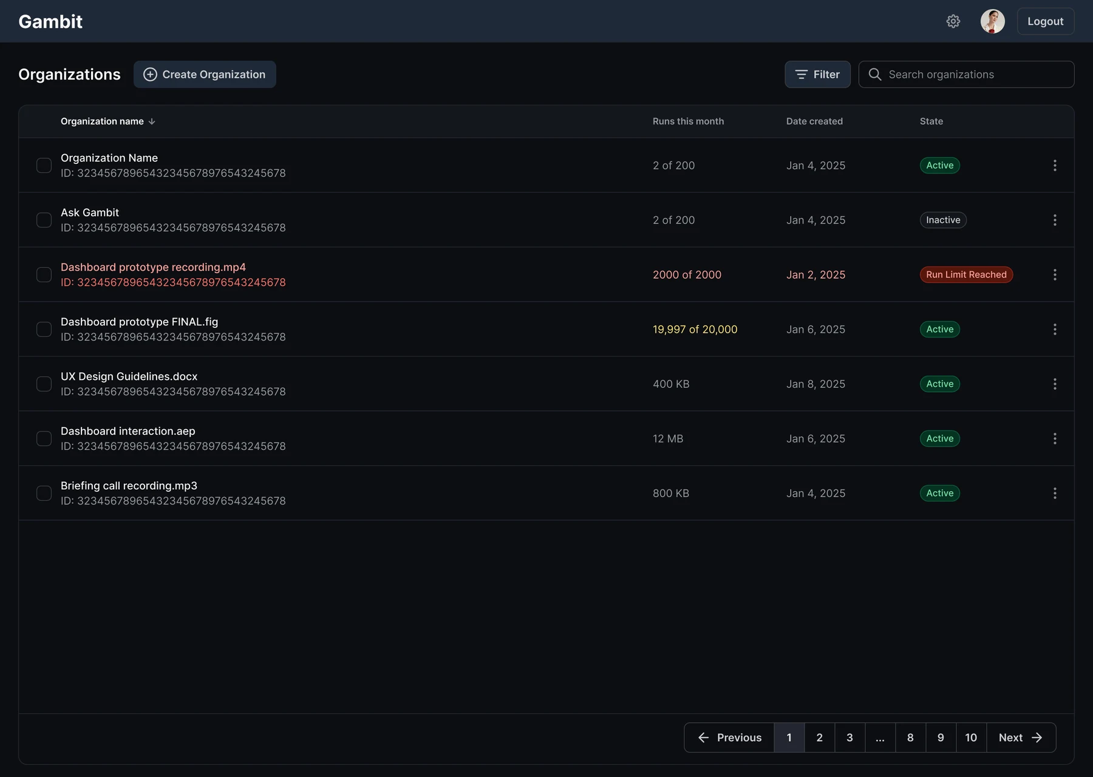1093x777 pixels.
Task: Select checkbox for Organization Name row
Action: pyautogui.click(x=44, y=165)
